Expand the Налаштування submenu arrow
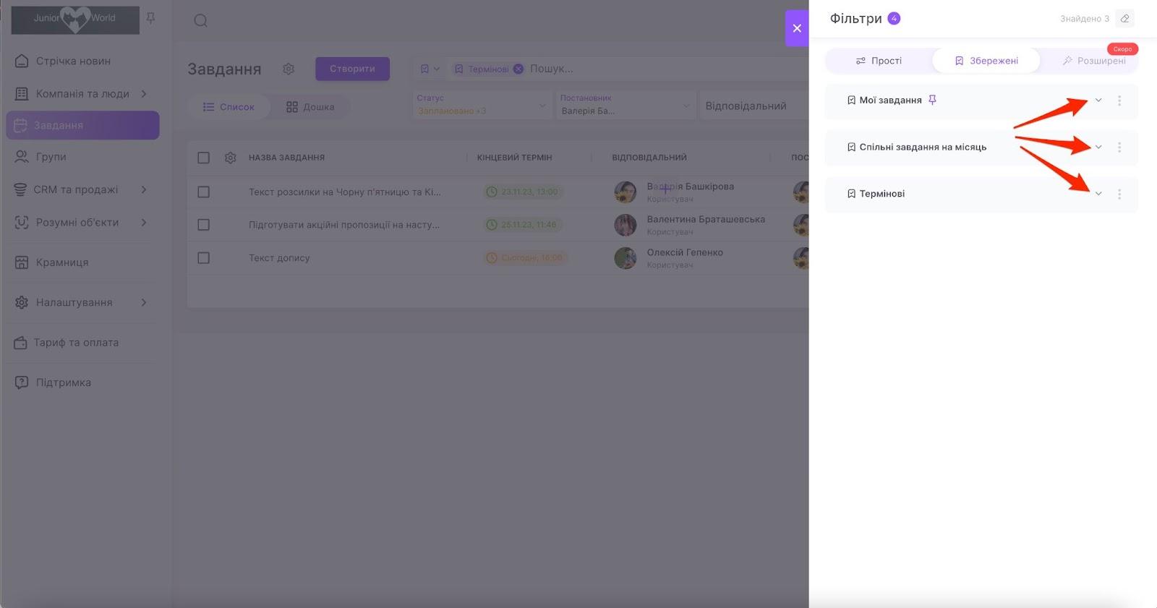 pyautogui.click(x=144, y=302)
